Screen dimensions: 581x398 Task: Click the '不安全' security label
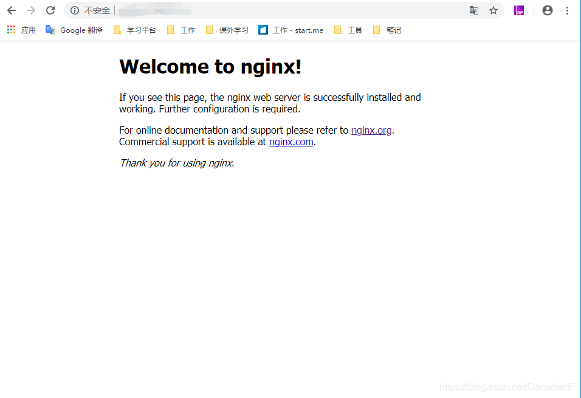(x=97, y=10)
